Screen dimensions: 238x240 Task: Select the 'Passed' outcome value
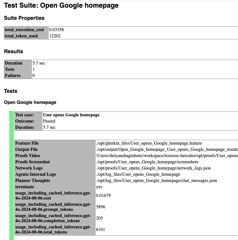coord(49,121)
